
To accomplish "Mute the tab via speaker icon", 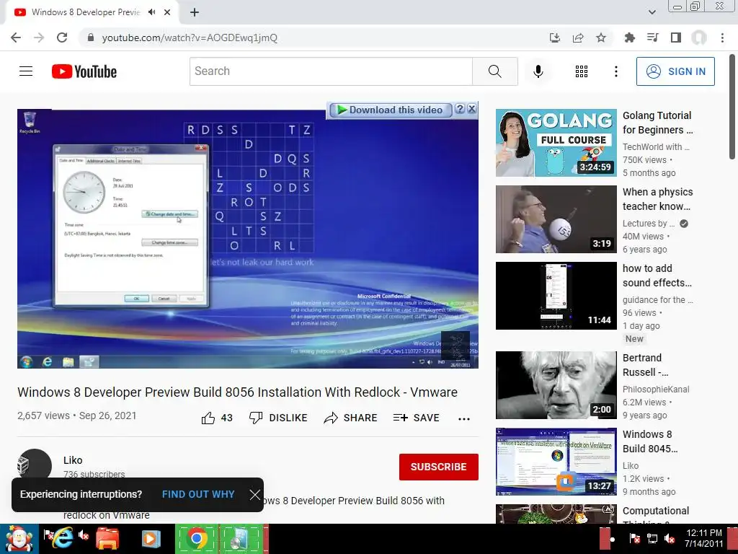I will pos(151,12).
